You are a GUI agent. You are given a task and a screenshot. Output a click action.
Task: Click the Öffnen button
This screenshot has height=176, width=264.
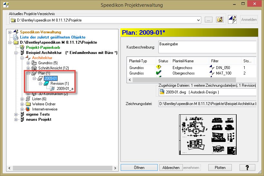point(139,168)
